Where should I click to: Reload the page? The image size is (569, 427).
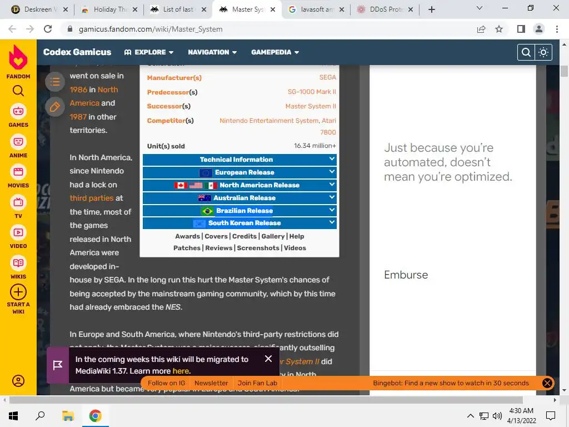[x=48, y=29]
